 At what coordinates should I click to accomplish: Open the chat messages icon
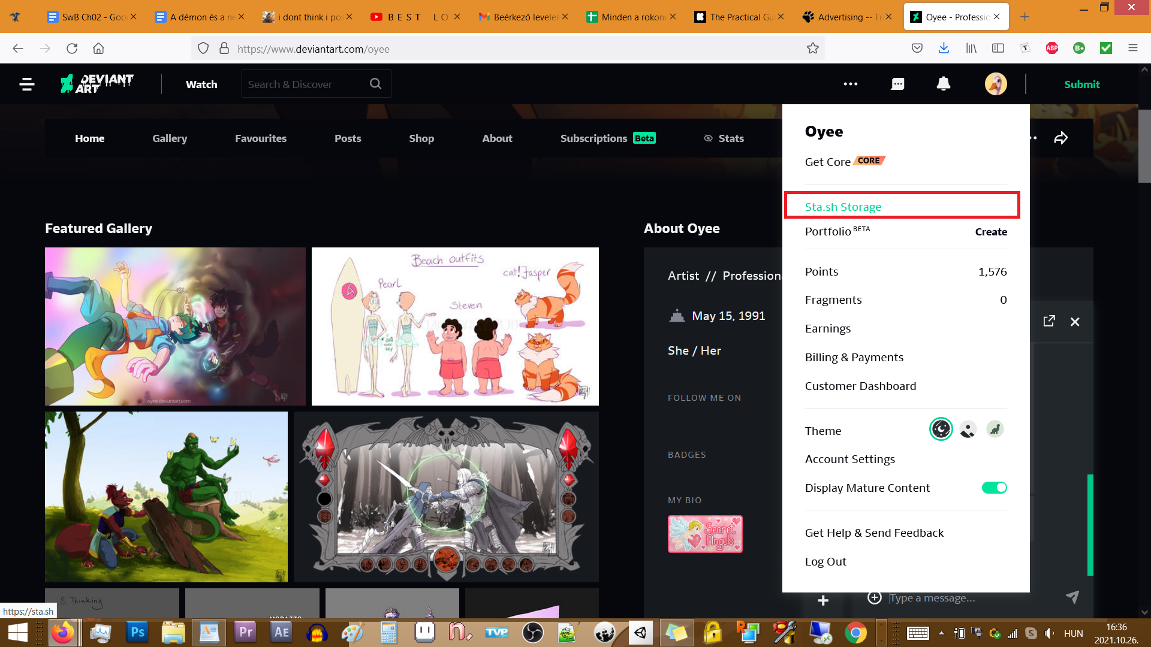point(897,84)
